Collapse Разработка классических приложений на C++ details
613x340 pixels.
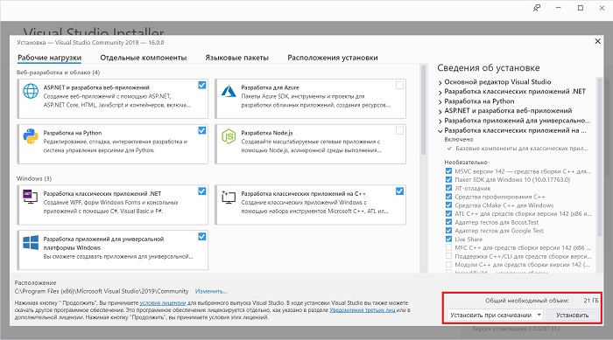coord(440,131)
